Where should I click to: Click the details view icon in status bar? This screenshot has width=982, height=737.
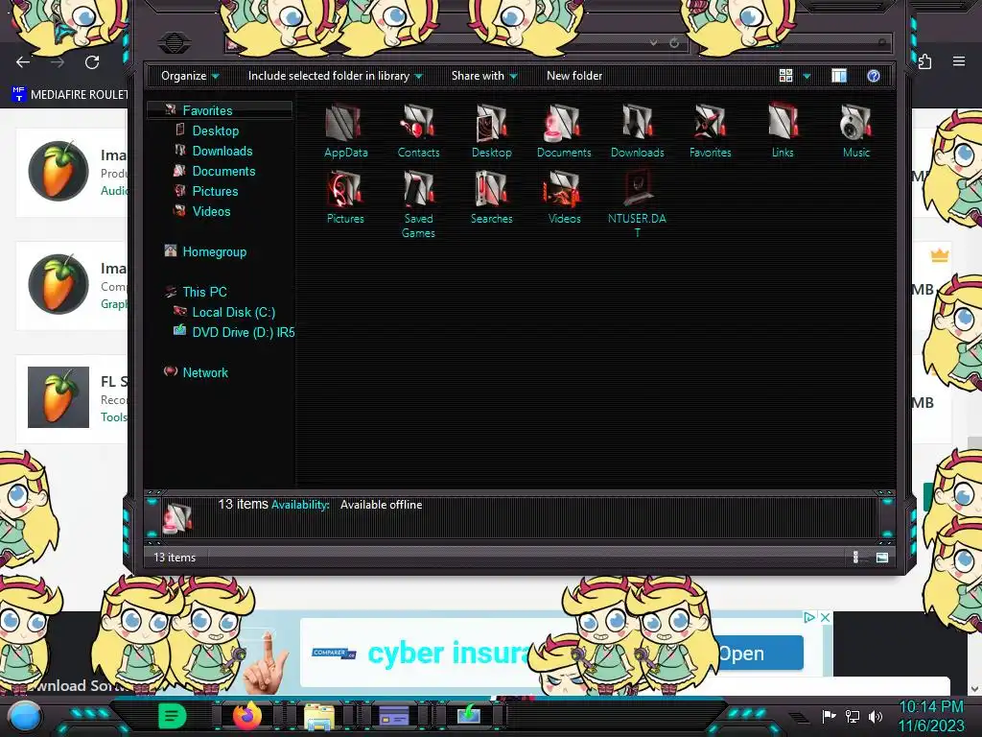pos(855,558)
